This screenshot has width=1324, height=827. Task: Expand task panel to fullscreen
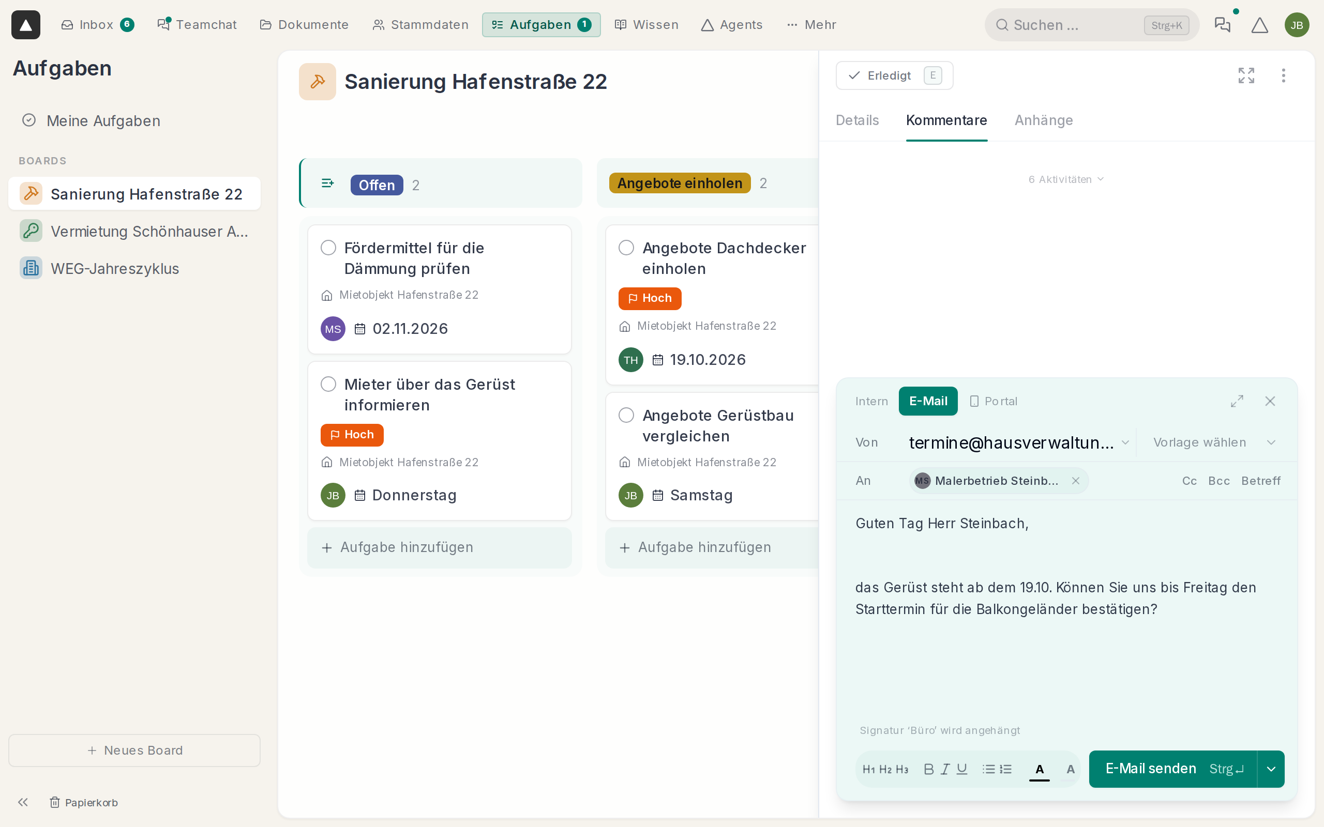point(1246,75)
